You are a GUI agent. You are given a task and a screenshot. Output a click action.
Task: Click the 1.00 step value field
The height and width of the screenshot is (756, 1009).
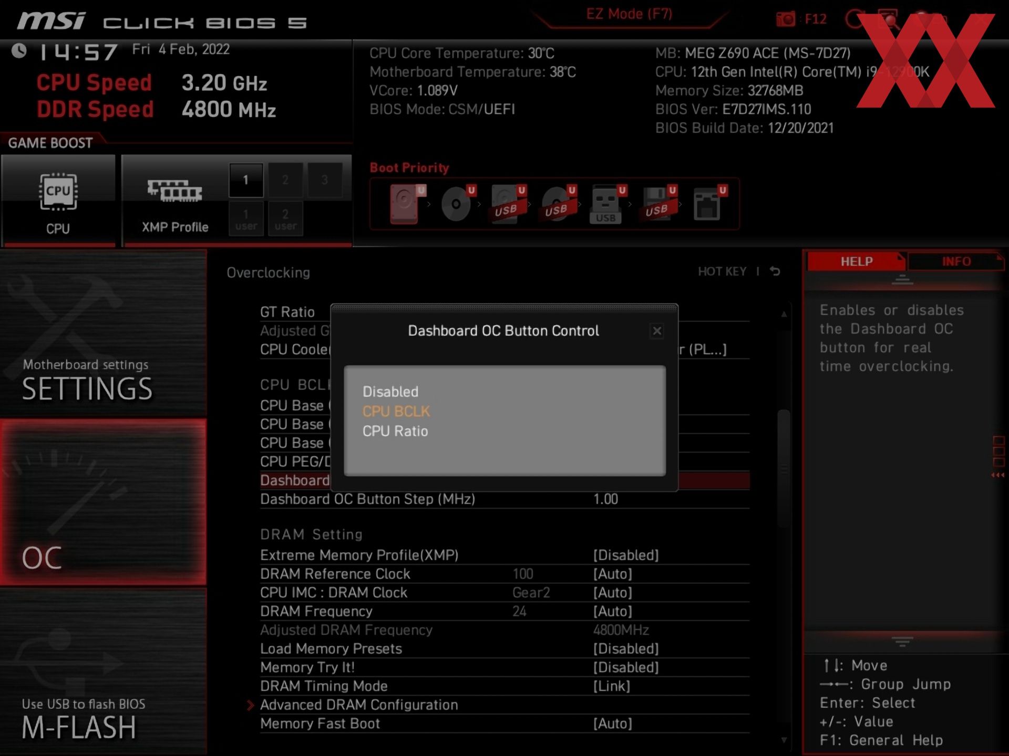click(x=605, y=499)
